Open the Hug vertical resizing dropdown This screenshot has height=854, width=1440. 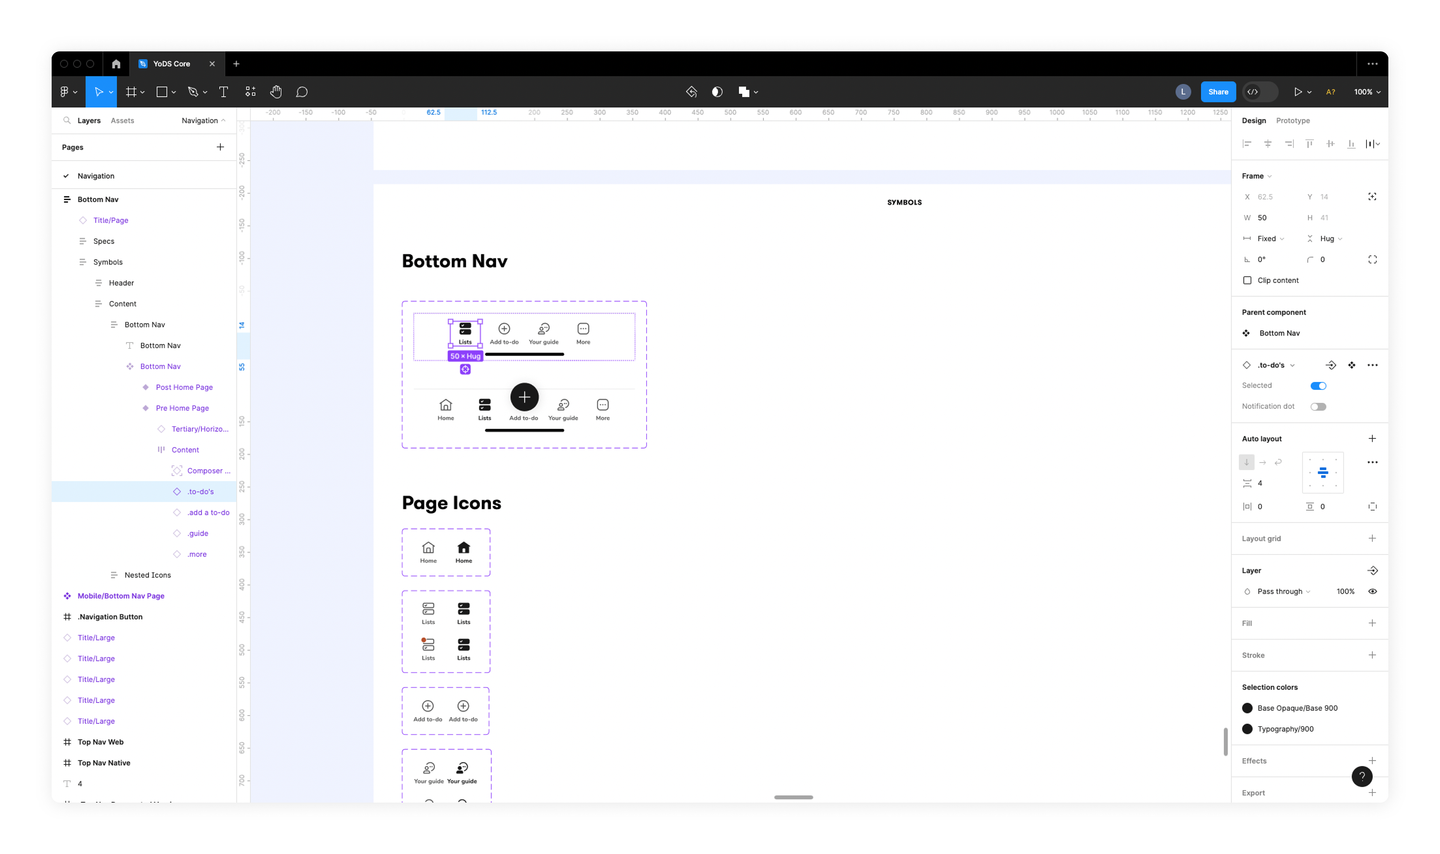(x=1330, y=239)
